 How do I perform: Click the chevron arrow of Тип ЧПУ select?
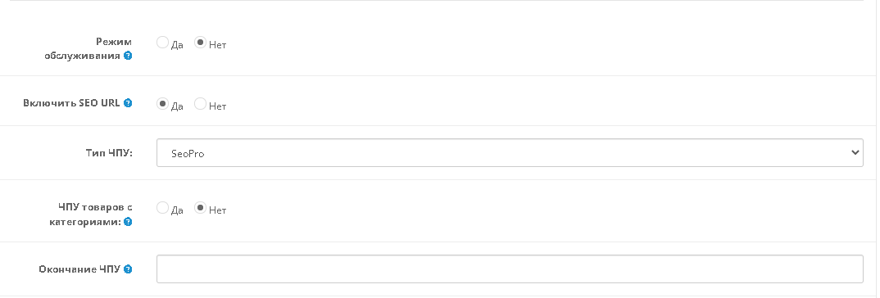(855, 152)
